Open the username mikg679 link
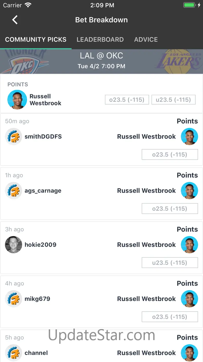 (37, 299)
